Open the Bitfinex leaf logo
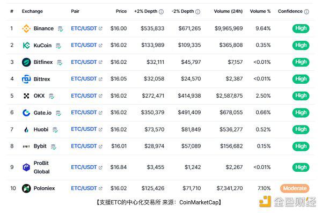Image resolution: width=322 pixels, height=213 pixels. (26, 62)
